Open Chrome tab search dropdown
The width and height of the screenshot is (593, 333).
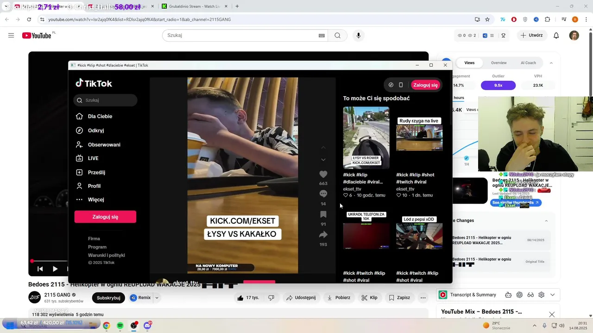click(6, 6)
